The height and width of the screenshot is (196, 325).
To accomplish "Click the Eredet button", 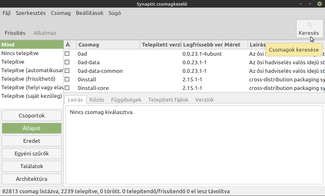I will (32, 141).
